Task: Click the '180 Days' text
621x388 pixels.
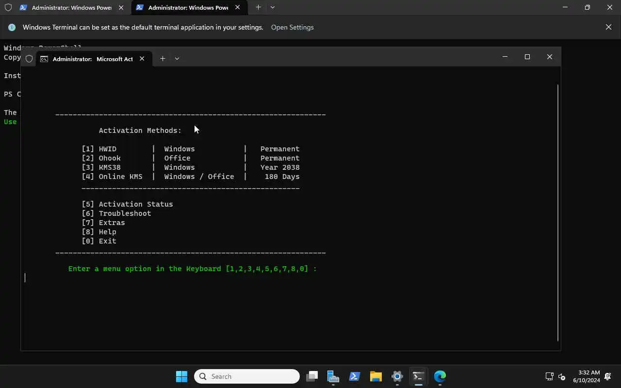Action: coord(282,177)
